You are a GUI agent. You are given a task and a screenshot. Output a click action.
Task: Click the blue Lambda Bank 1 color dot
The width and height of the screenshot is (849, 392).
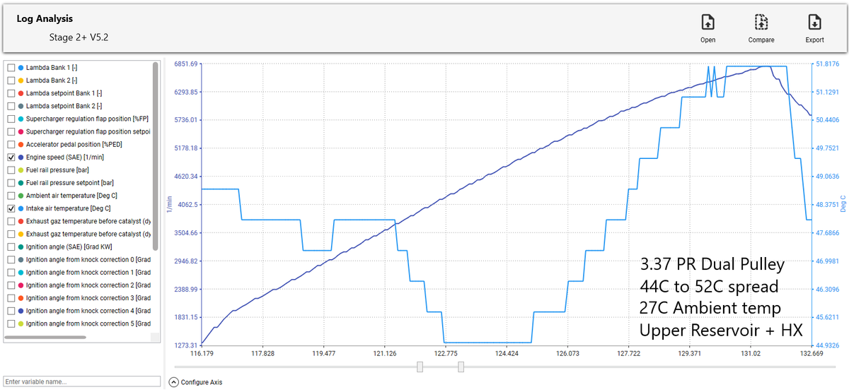[x=21, y=67]
